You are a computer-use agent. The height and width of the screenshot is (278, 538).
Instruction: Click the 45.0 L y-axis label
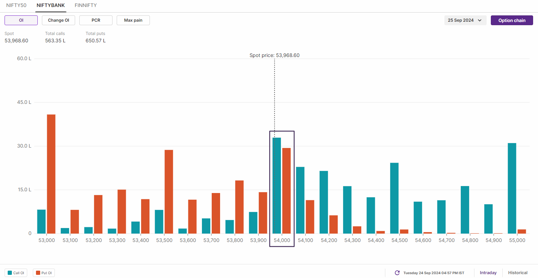[24, 102]
